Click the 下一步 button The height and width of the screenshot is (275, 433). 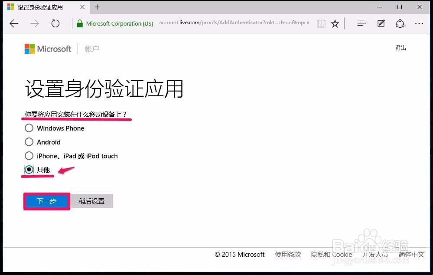pyautogui.click(x=47, y=201)
